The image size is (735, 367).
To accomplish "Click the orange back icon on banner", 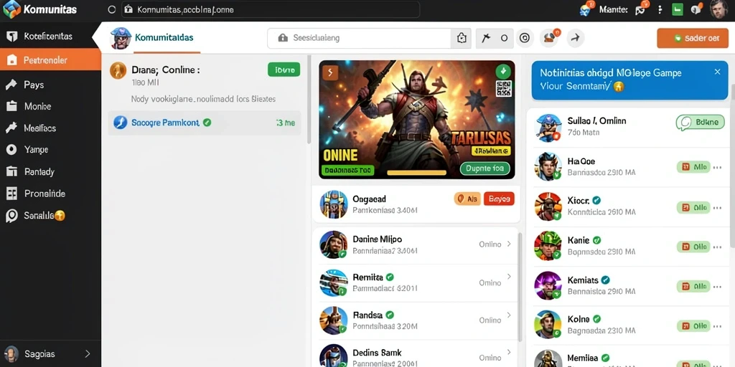I will pos(330,72).
